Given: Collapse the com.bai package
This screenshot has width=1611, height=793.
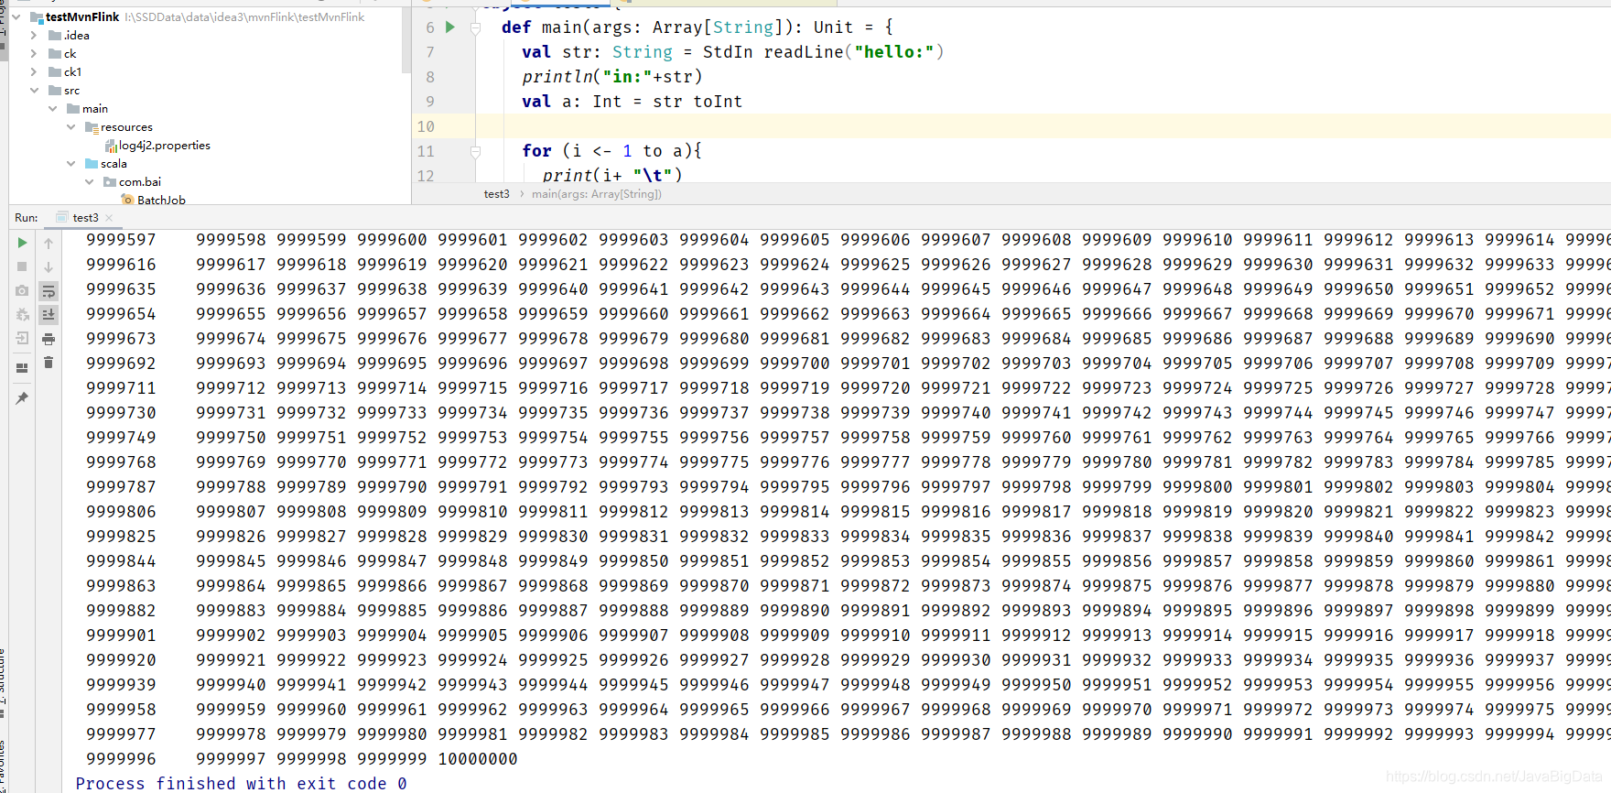Looking at the screenshot, I should pos(89,182).
